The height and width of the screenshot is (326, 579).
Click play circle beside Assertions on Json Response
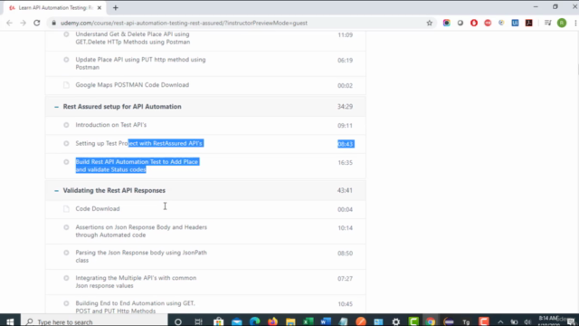click(x=66, y=227)
